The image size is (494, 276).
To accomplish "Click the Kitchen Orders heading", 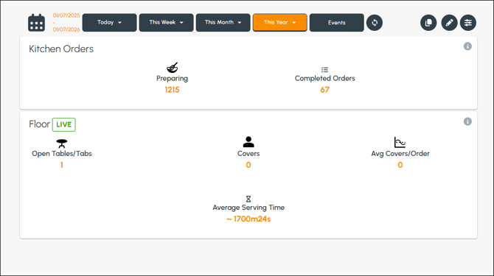I will [x=61, y=49].
